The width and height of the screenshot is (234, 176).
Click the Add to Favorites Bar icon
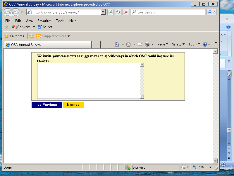coord(32,36)
